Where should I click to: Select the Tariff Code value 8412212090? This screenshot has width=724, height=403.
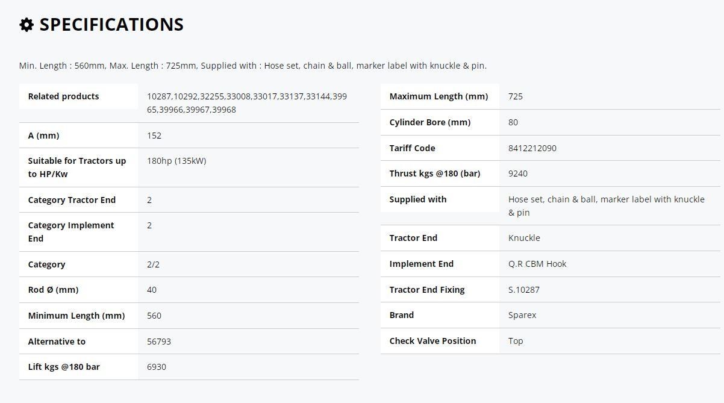click(x=532, y=148)
